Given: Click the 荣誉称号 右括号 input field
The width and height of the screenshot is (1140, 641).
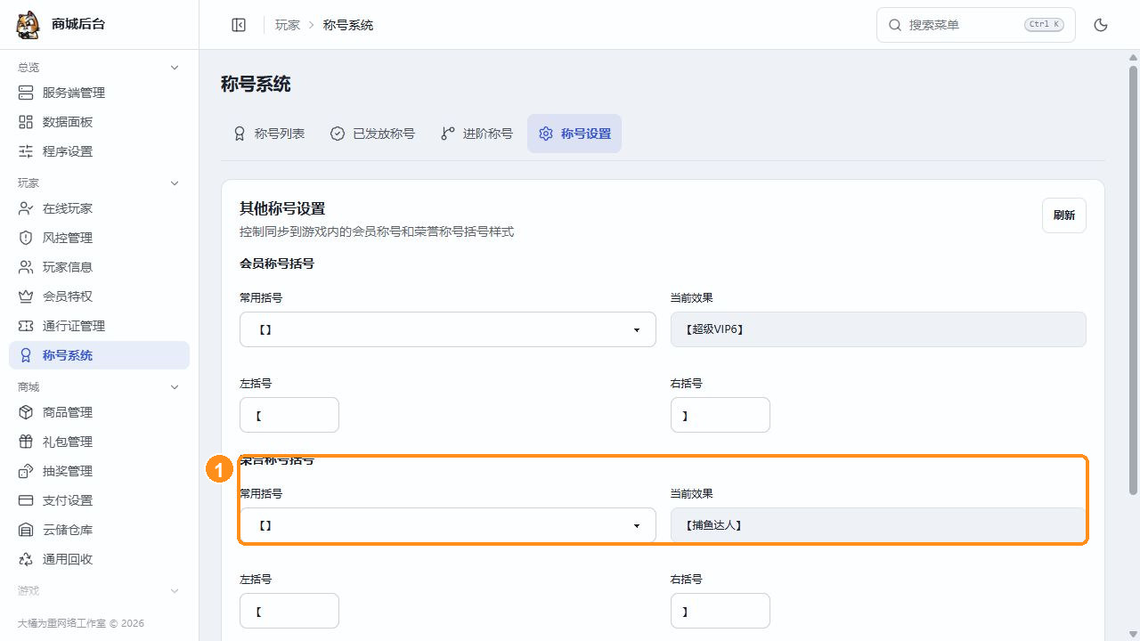Looking at the screenshot, I should click(721, 611).
